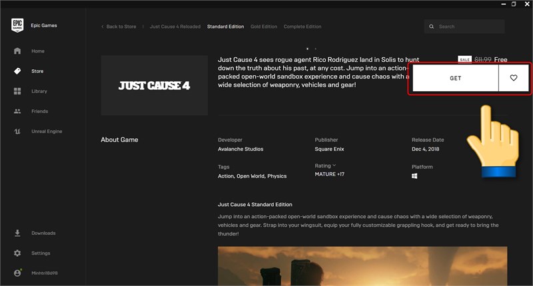Open the Home menu label
The width and height of the screenshot is (533, 286).
click(38, 51)
